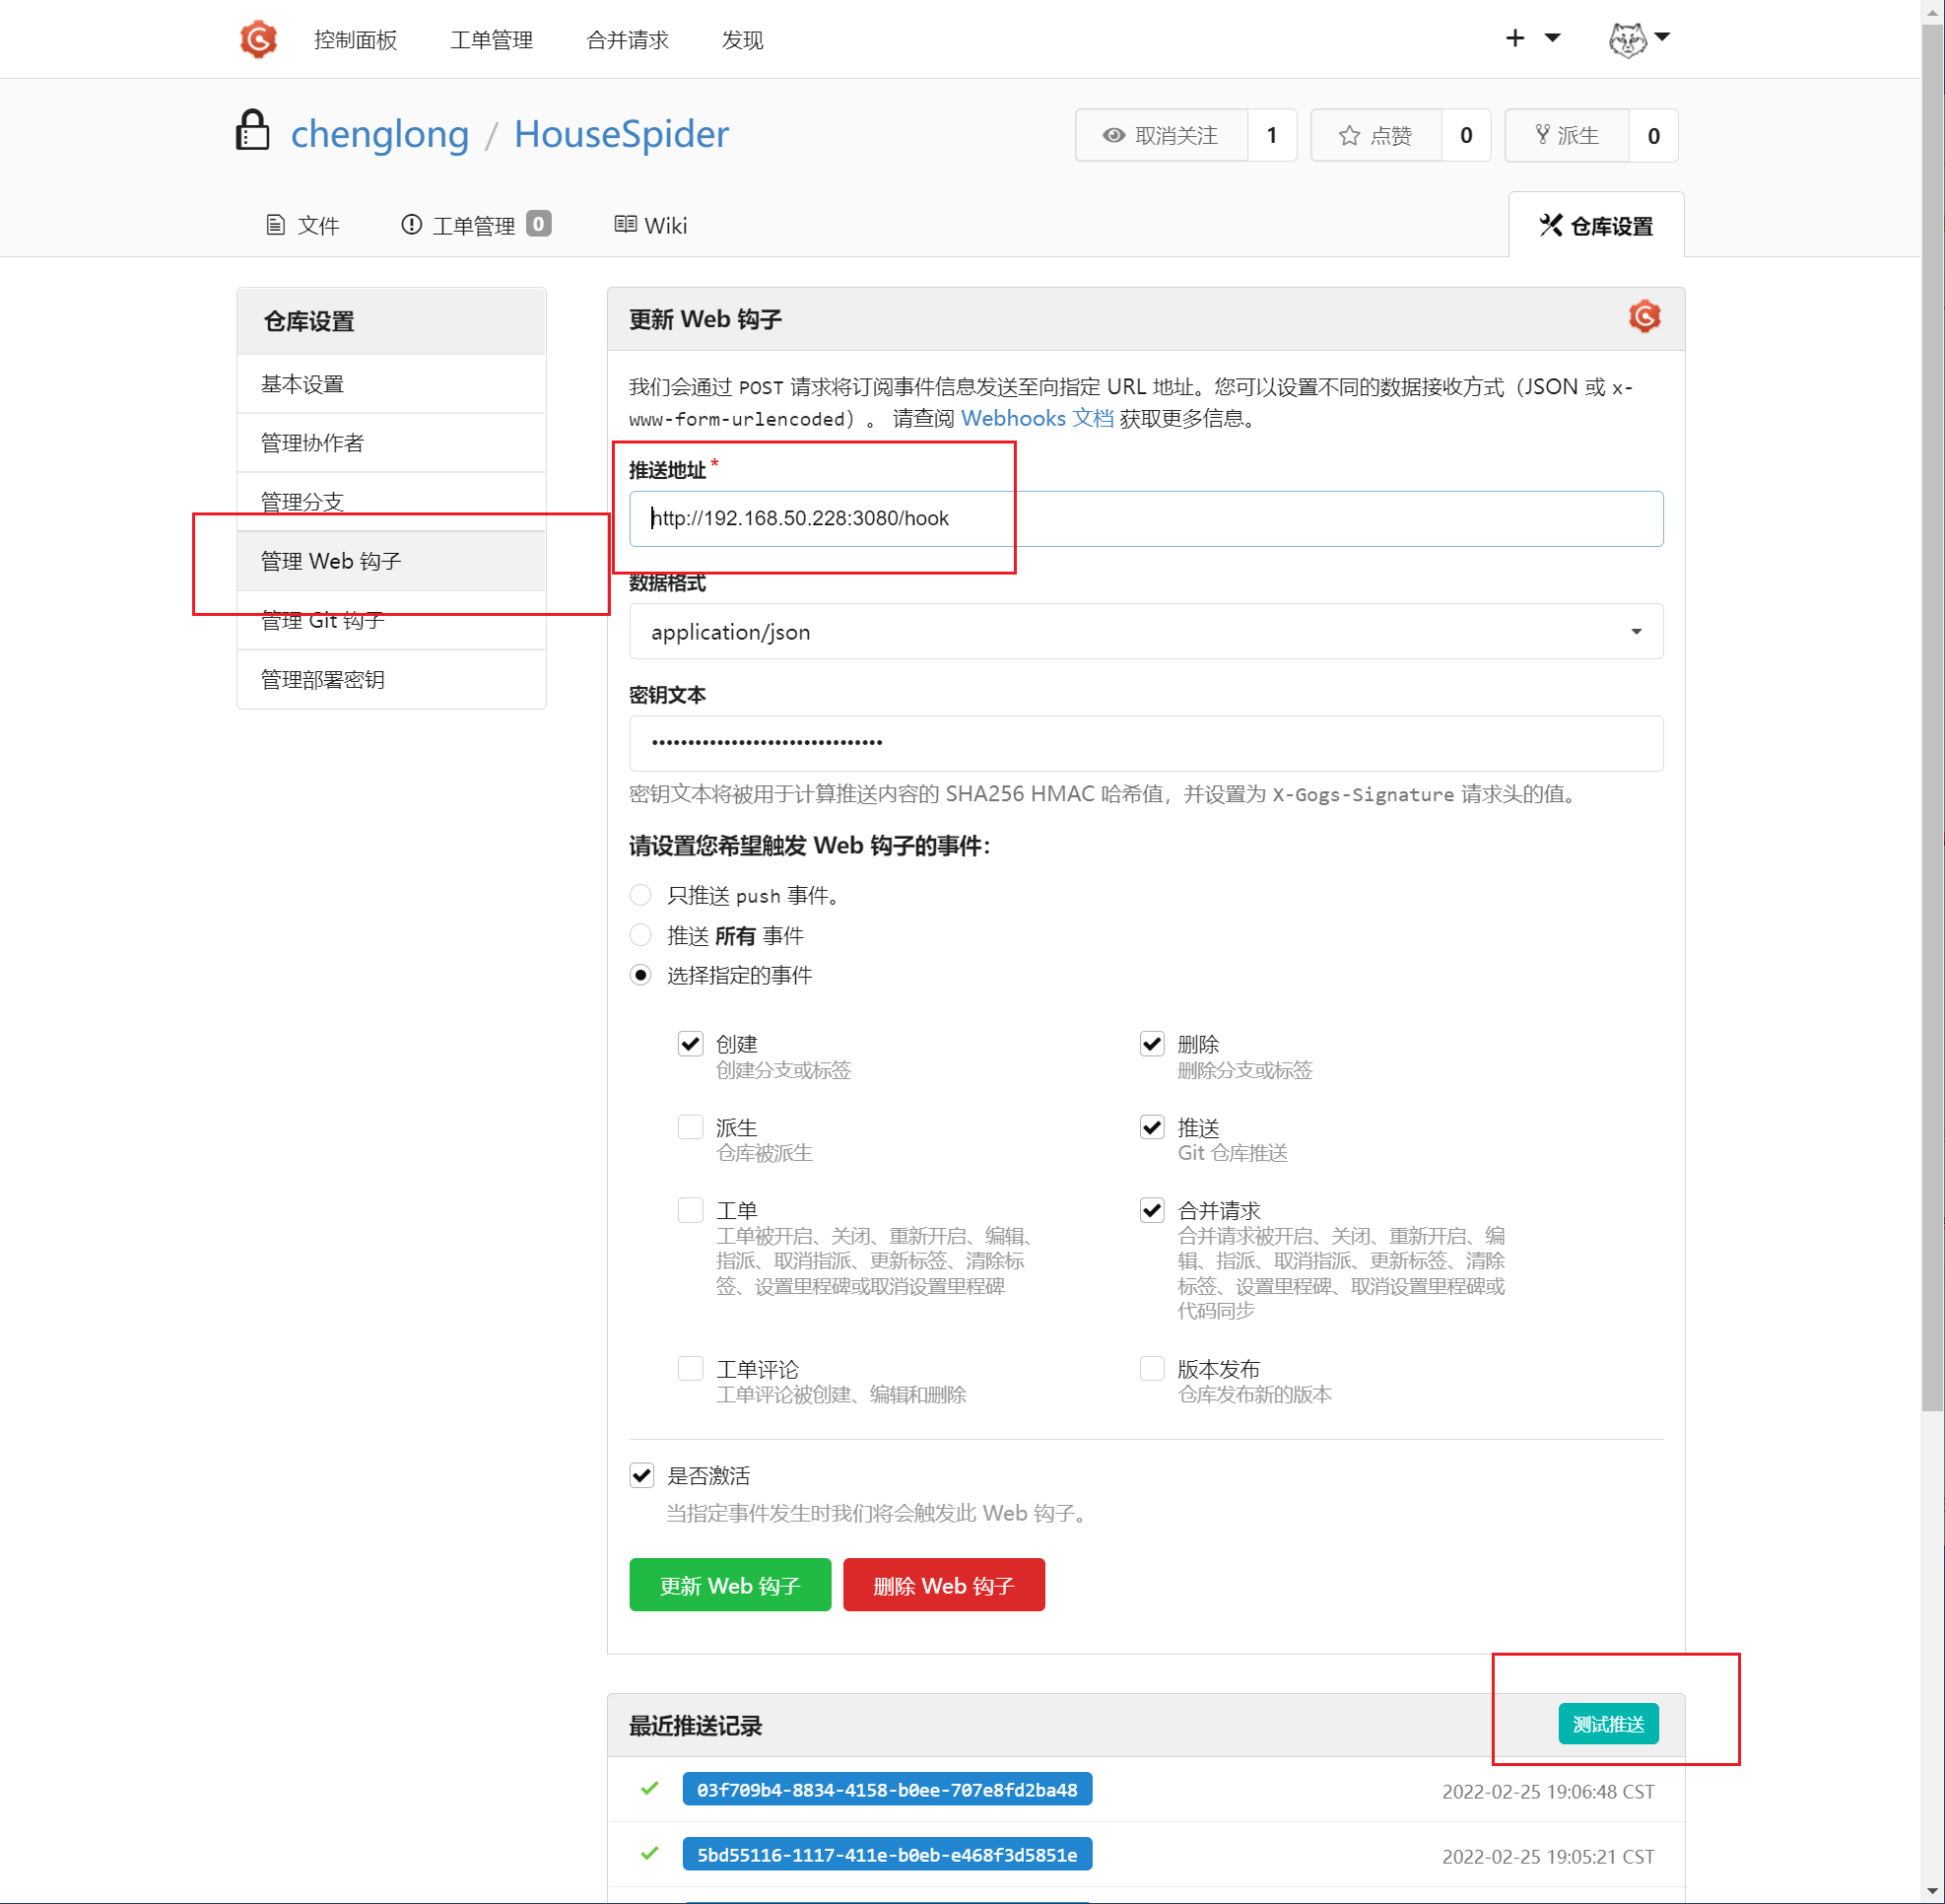The height and width of the screenshot is (1904, 1945).
Task: Select 基本设置 in settings sidebar
Action: (391, 384)
